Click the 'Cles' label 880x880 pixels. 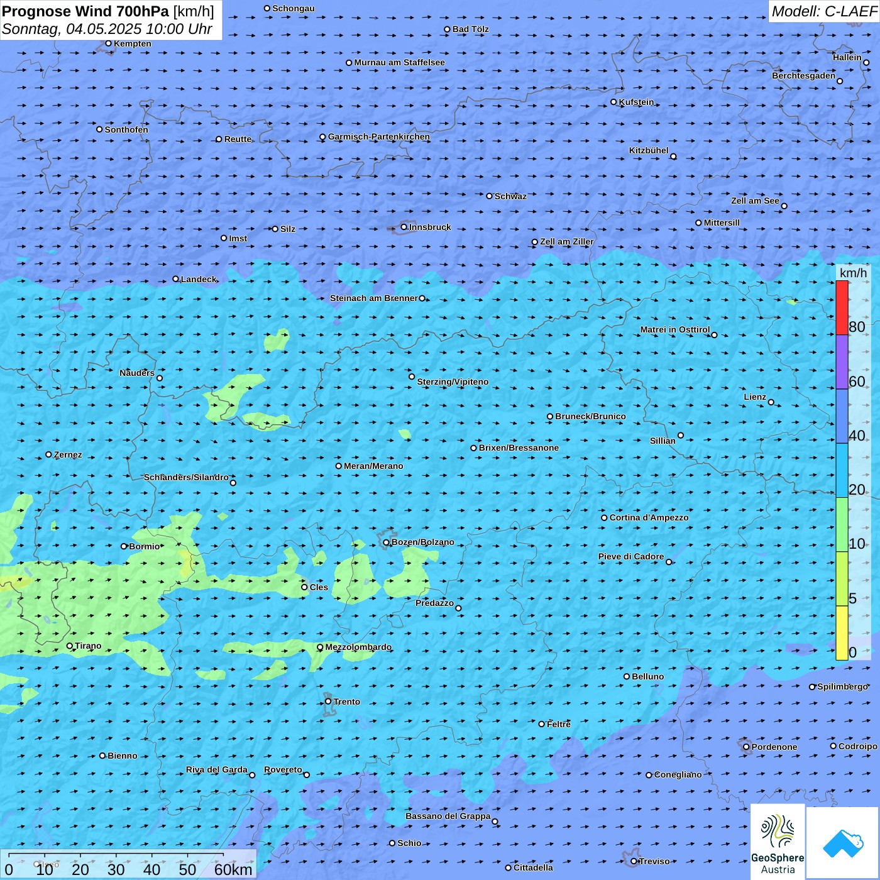(319, 587)
